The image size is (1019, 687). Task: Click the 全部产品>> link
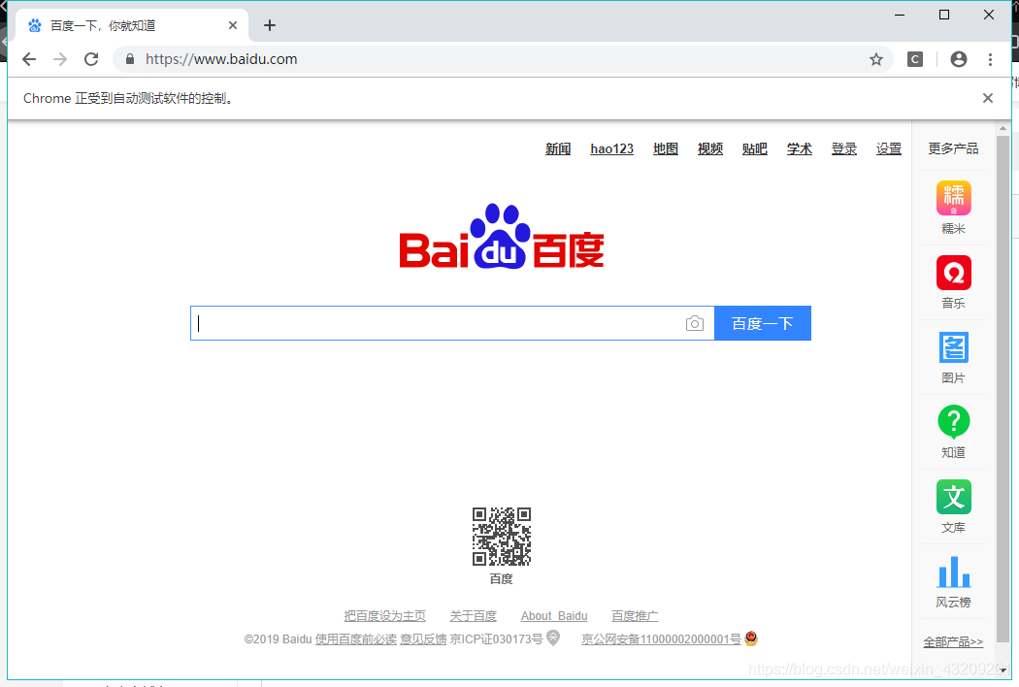pyautogui.click(x=953, y=642)
